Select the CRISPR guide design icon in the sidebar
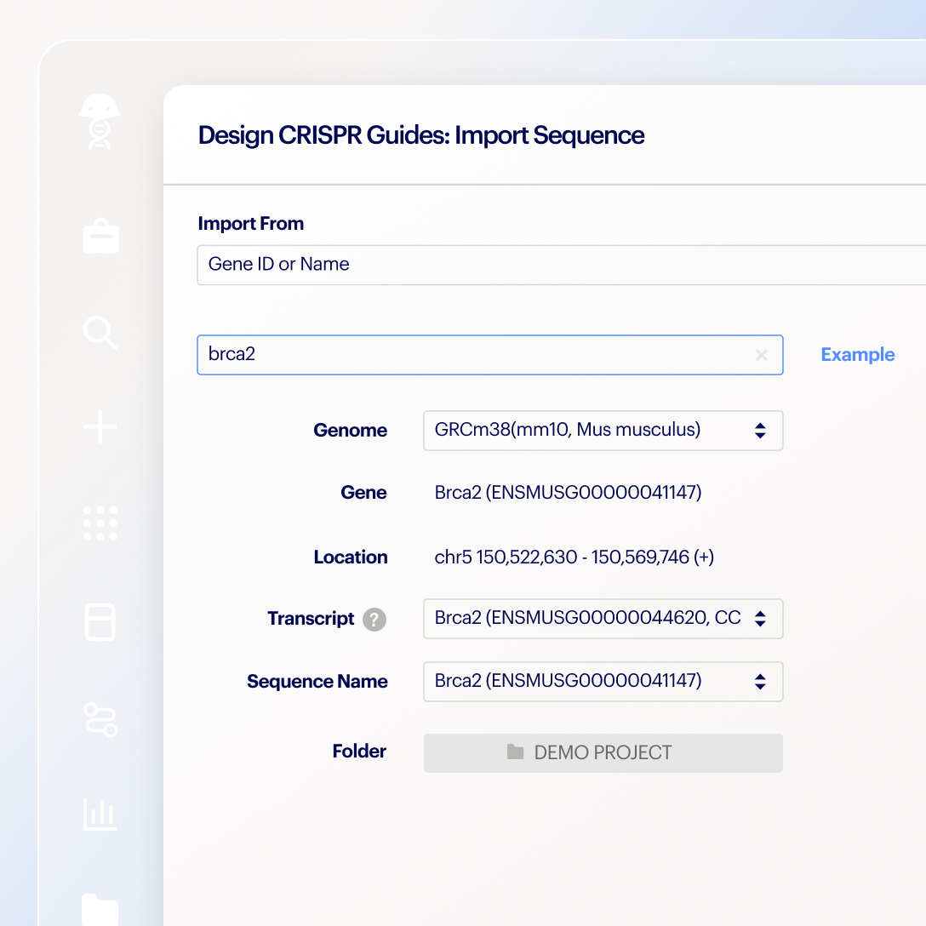 100,121
